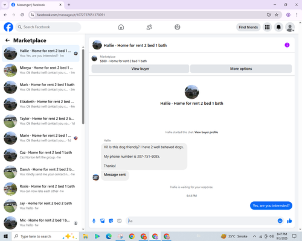The height and width of the screenshot is (241, 302).
Task: Open Dansh Home for rent chat
Action: (40, 172)
